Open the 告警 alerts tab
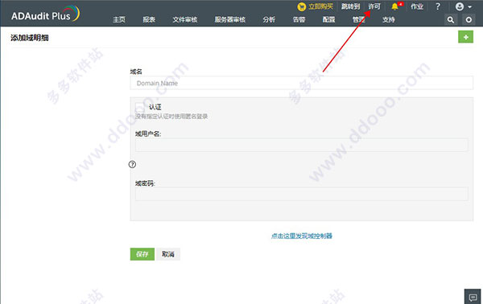 (x=299, y=19)
